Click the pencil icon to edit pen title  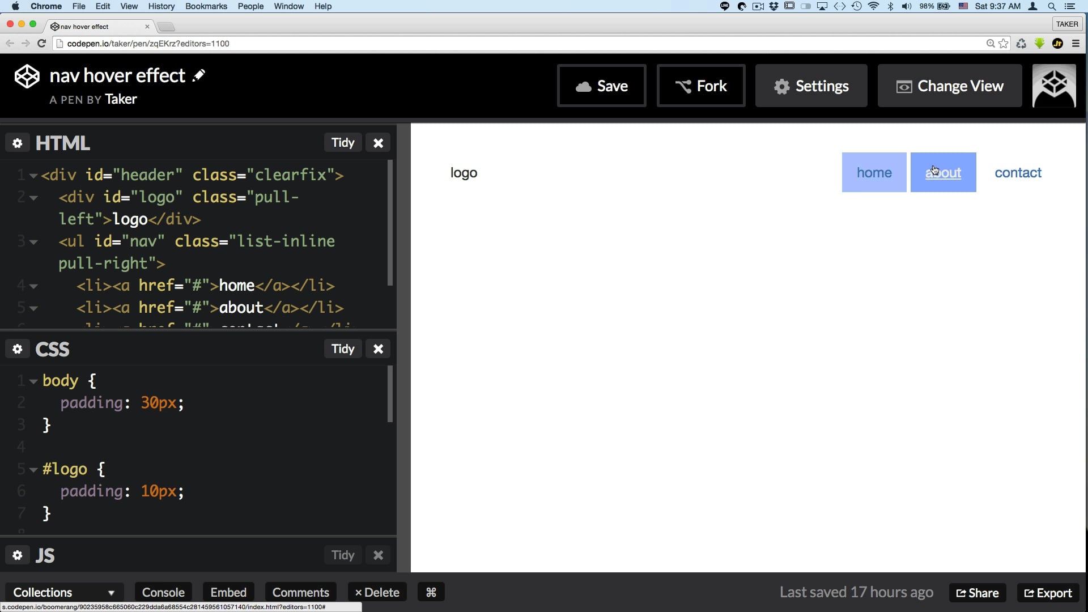coord(199,75)
